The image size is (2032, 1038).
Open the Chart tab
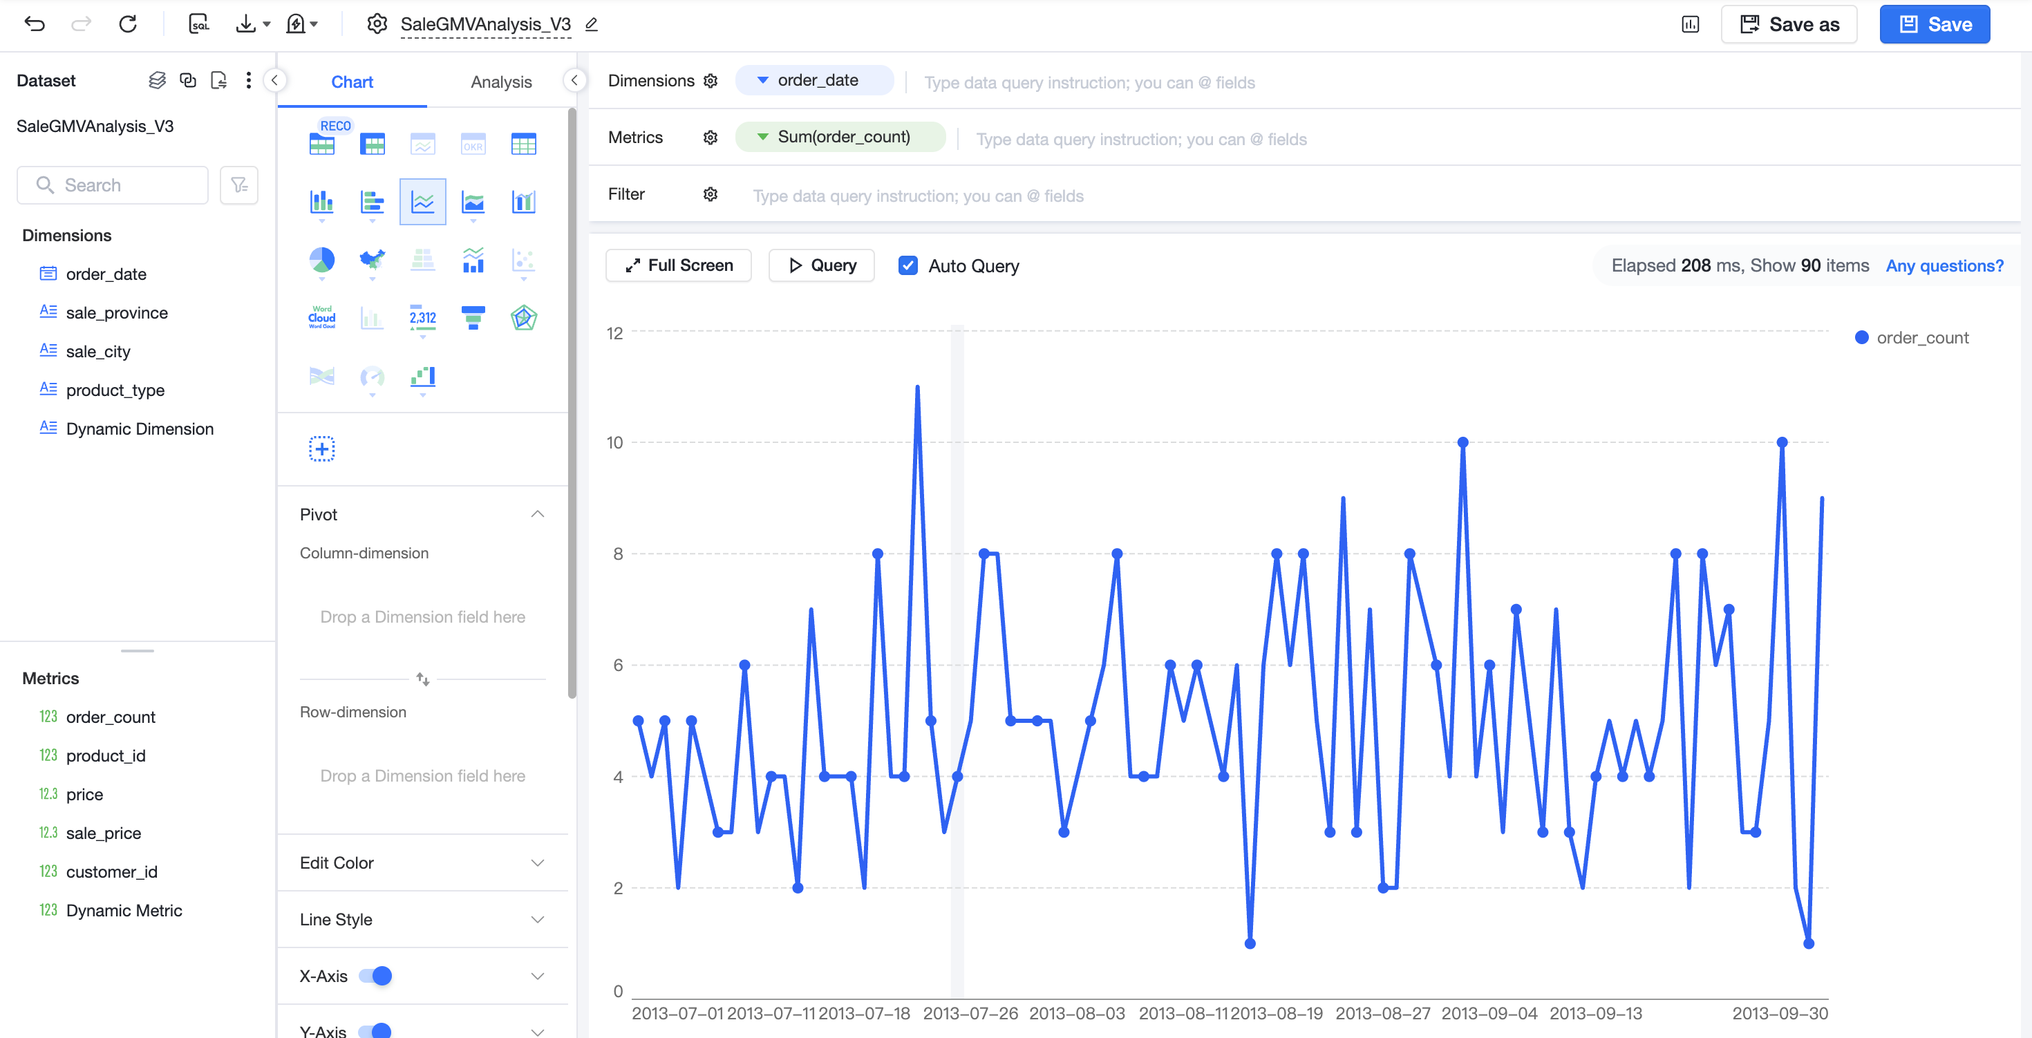(x=352, y=82)
